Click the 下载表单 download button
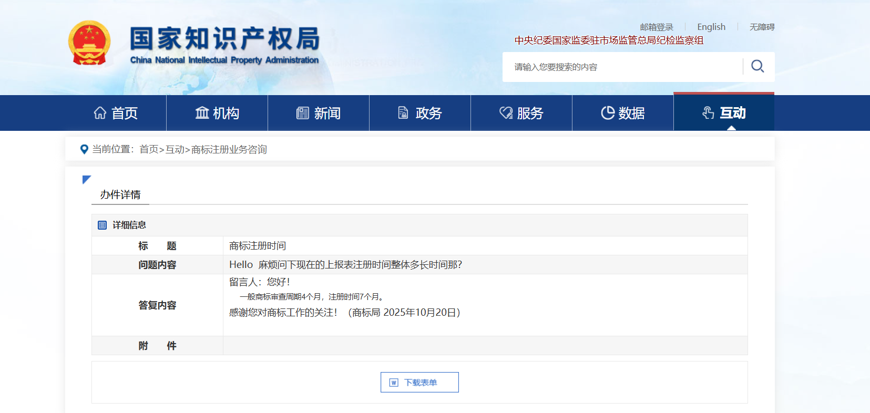870x413 pixels. [419, 383]
